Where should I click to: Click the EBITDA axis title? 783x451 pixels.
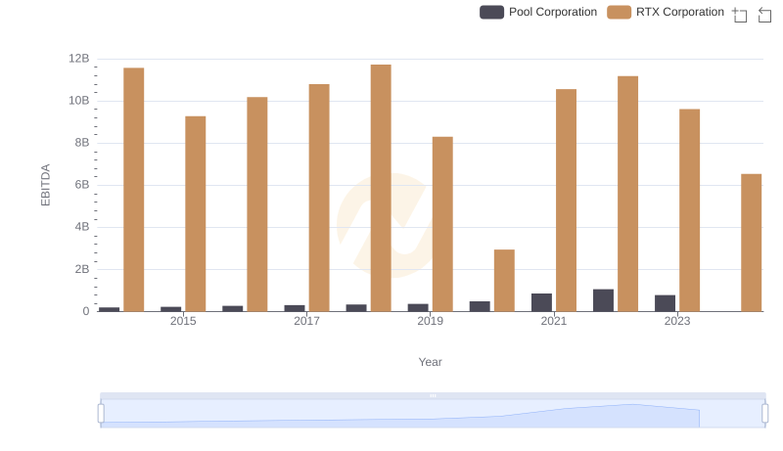(x=45, y=185)
